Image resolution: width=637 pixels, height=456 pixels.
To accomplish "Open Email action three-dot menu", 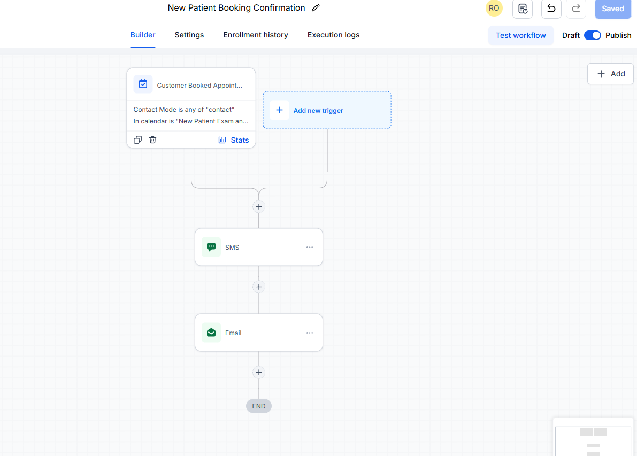I will 310,333.
